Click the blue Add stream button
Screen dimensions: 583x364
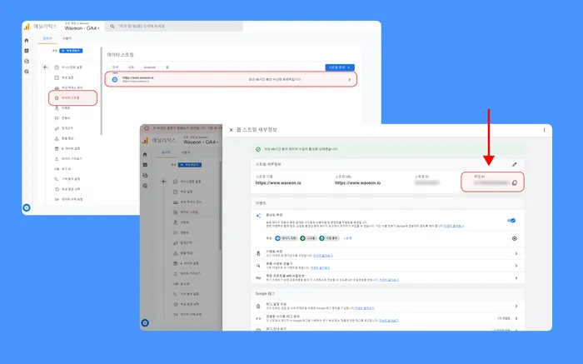click(340, 66)
